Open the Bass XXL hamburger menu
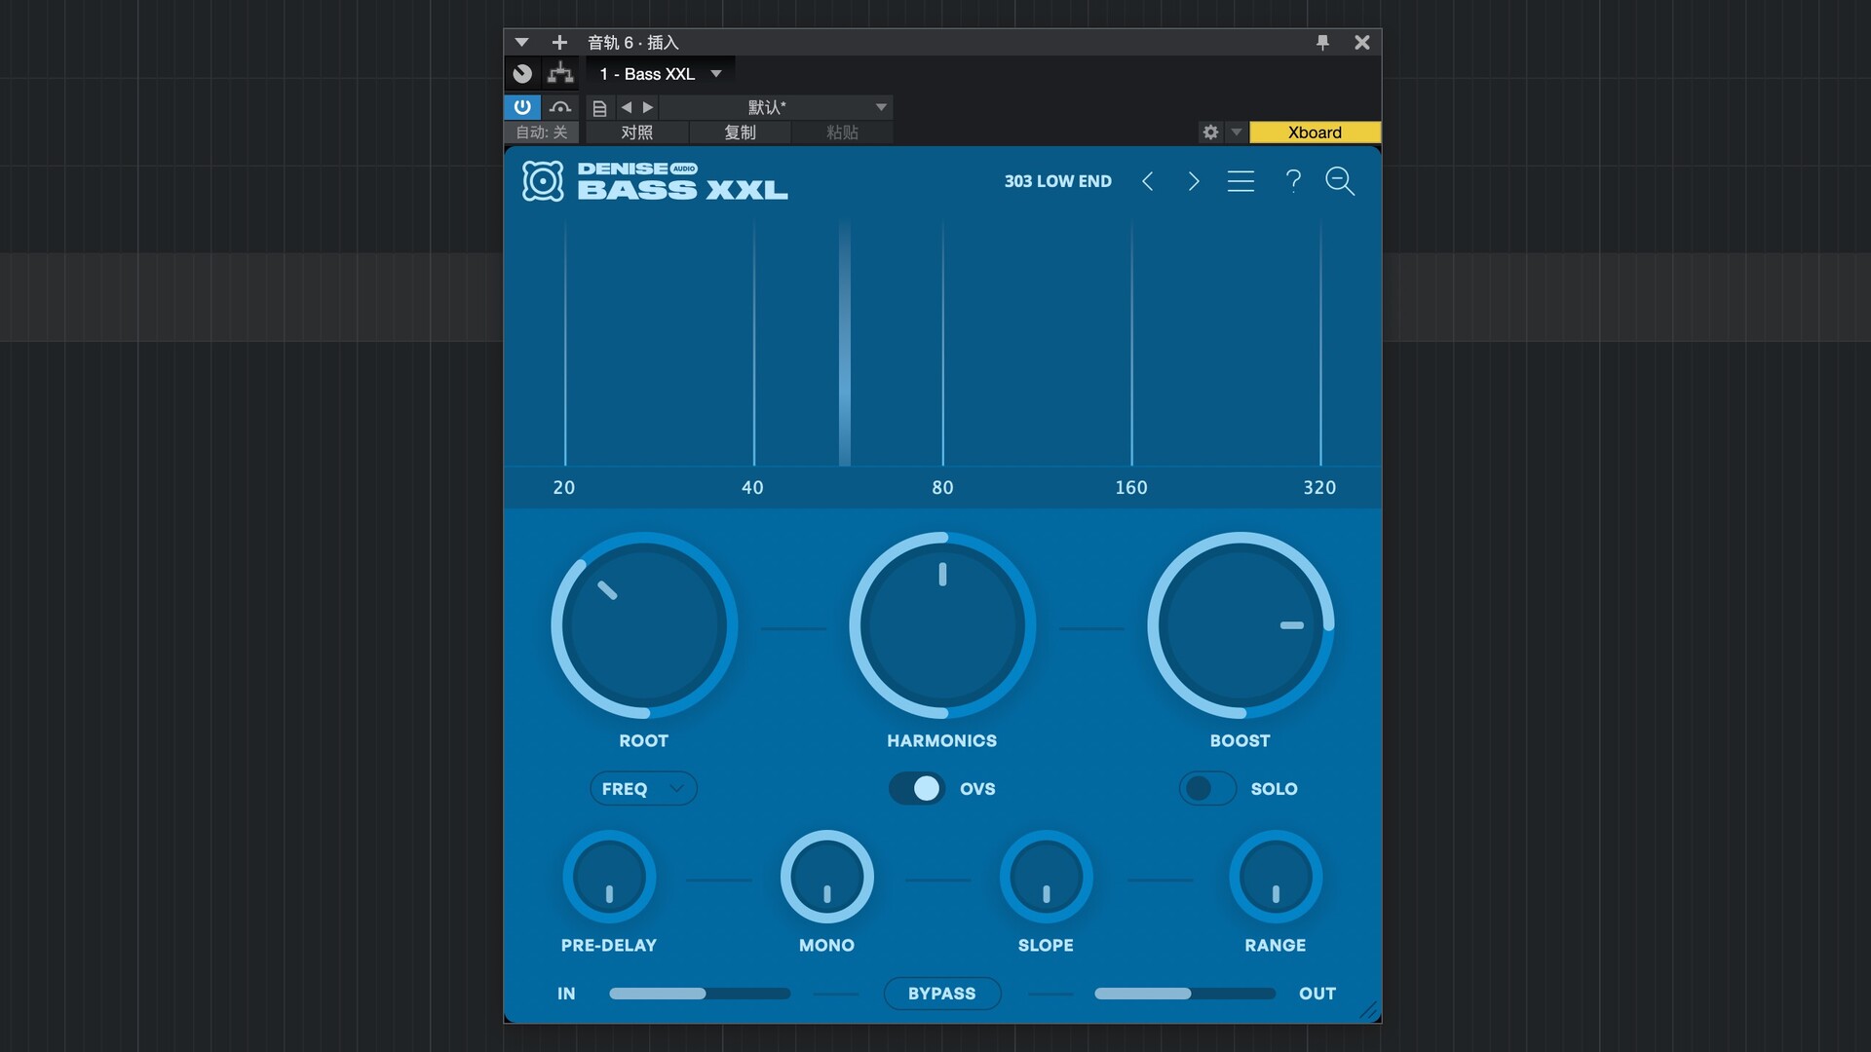The image size is (1871, 1052). (1241, 181)
